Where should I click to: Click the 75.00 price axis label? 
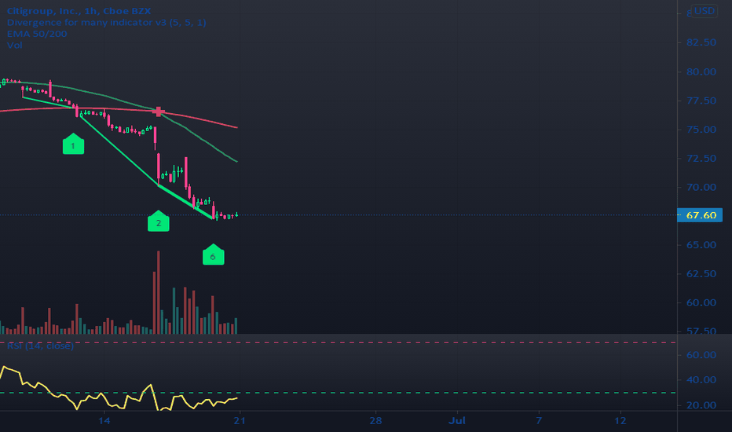click(x=701, y=130)
